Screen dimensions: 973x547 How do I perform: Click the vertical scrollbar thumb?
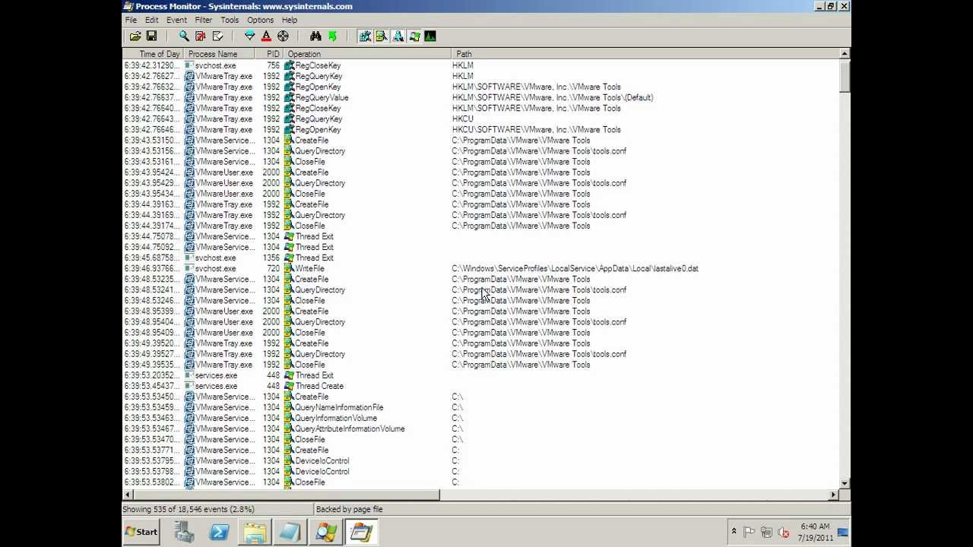[x=845, y=76]
